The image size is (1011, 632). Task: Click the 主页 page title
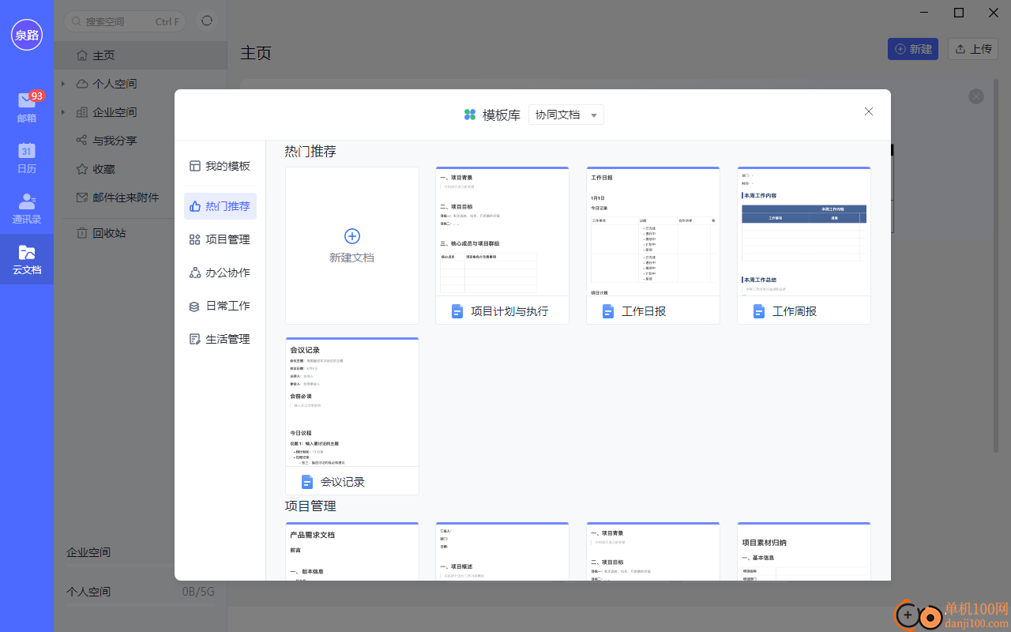(256, 53)
